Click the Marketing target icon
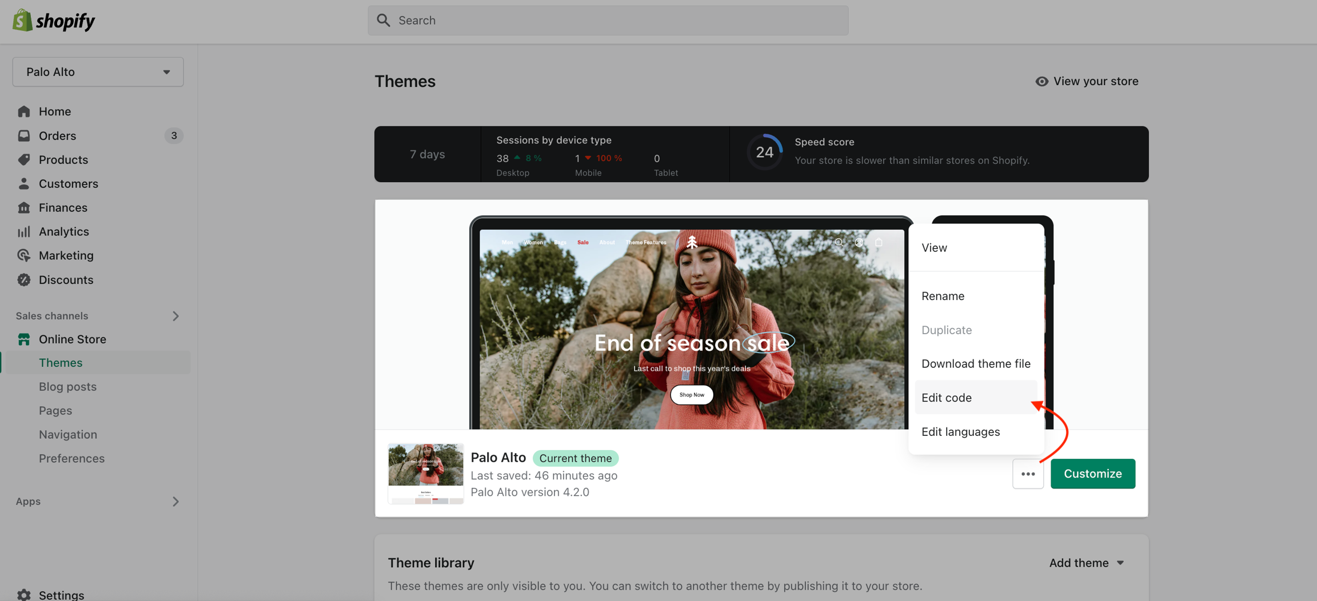The image size is (1317, 601). coord(23,255)
